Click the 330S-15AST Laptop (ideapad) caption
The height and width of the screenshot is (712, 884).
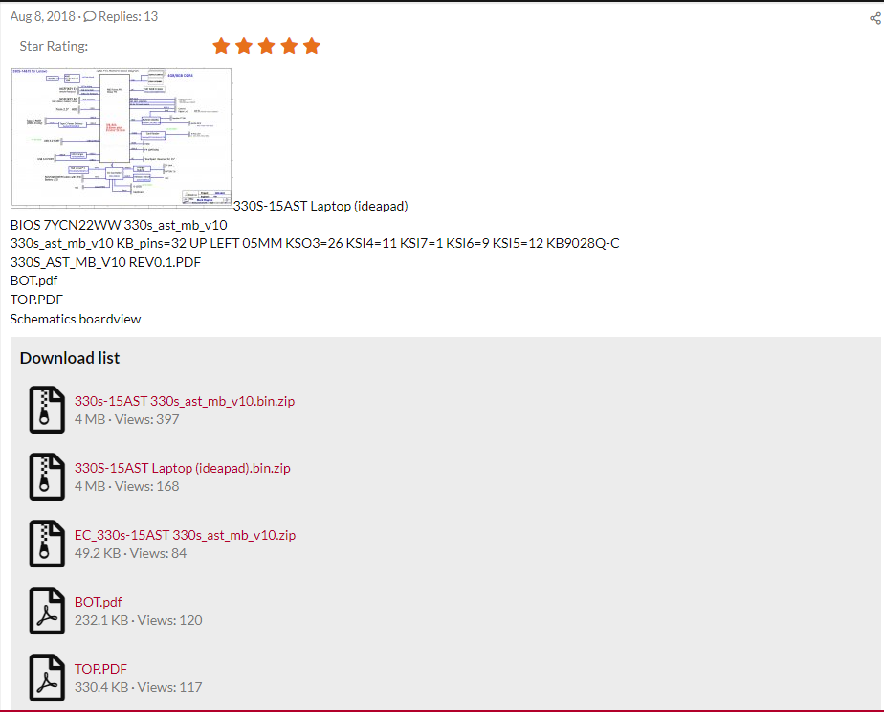pos(320,207)
